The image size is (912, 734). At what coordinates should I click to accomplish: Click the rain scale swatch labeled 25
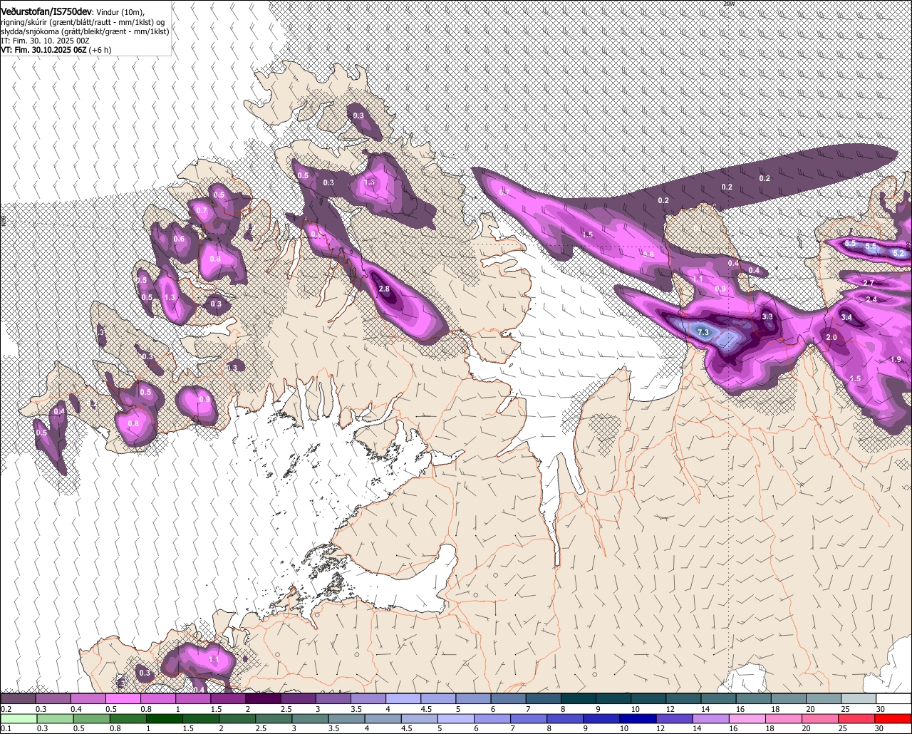click(857, 718)
